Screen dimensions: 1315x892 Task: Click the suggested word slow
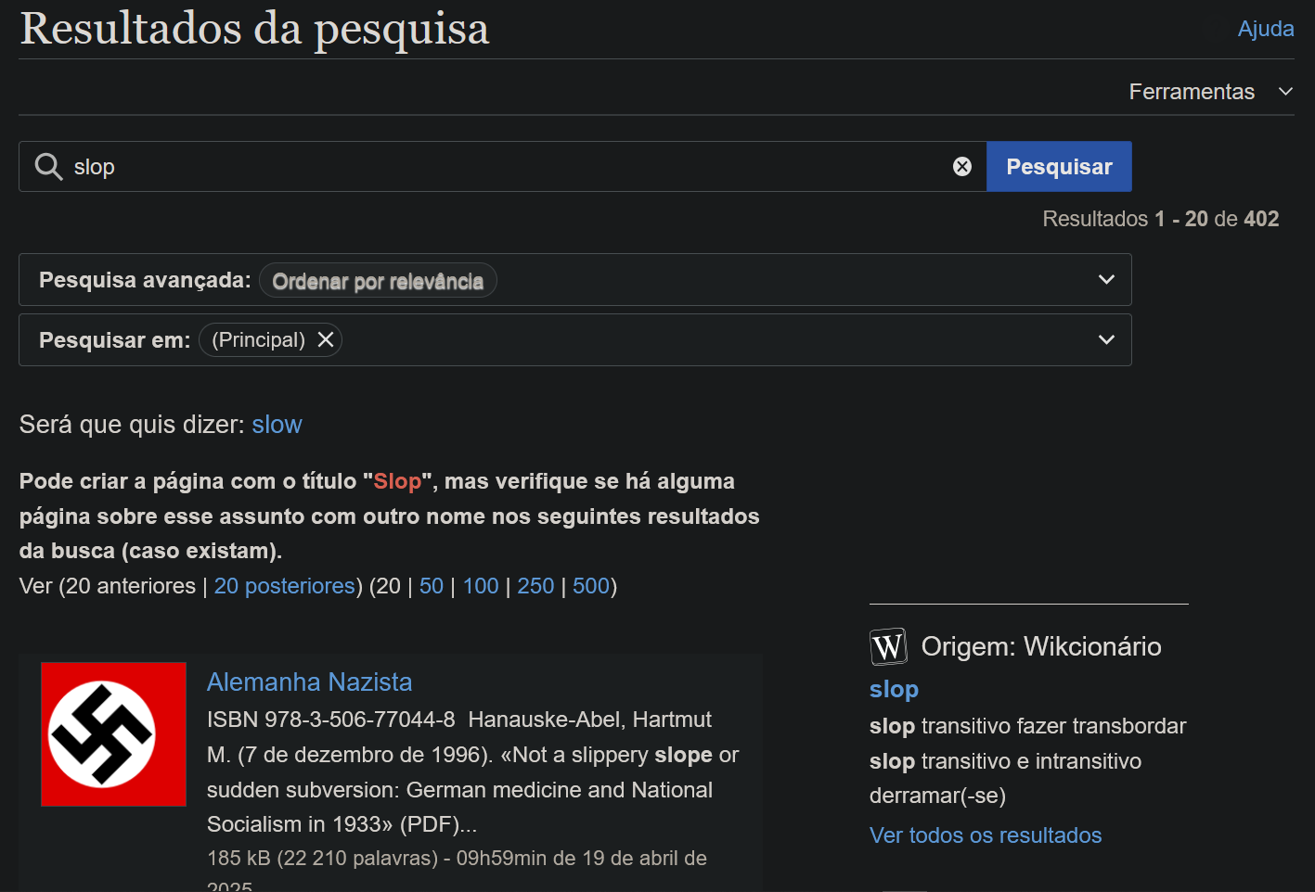[x=277, y=425]
